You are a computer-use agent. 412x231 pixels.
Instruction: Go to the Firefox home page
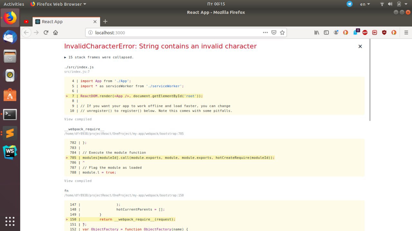click(55, 32)
